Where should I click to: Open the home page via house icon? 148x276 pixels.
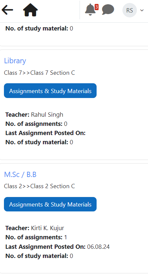(30, 10)
